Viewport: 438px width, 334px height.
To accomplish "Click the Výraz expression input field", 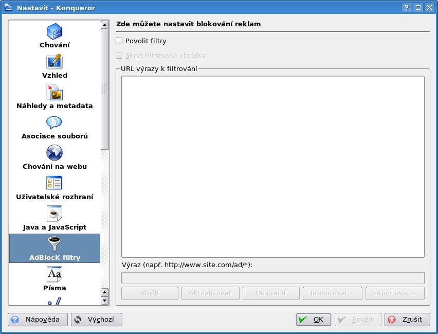I will click(x=273, y=278).
